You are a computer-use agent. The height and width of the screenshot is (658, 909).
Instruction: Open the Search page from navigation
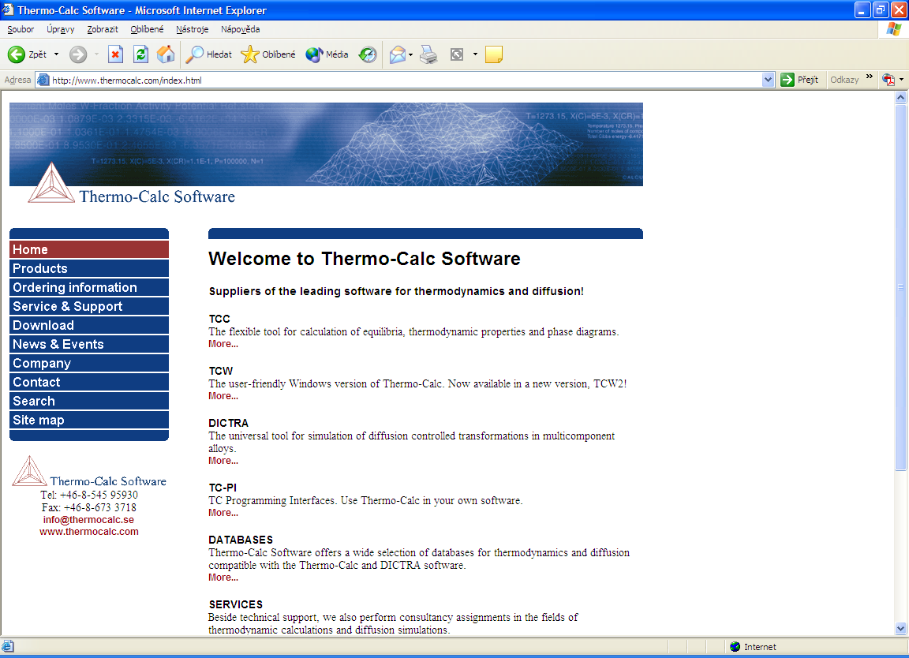[x=88, y=401]
